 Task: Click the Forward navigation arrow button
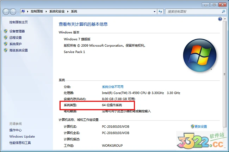[13, 12]
